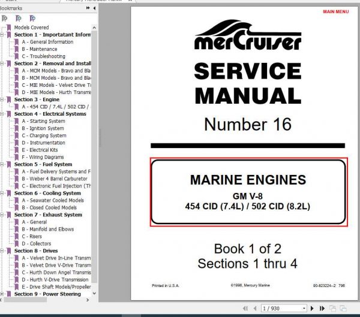Click the next view icon in page bar
360x317 pixels.
tap(343, 308)
